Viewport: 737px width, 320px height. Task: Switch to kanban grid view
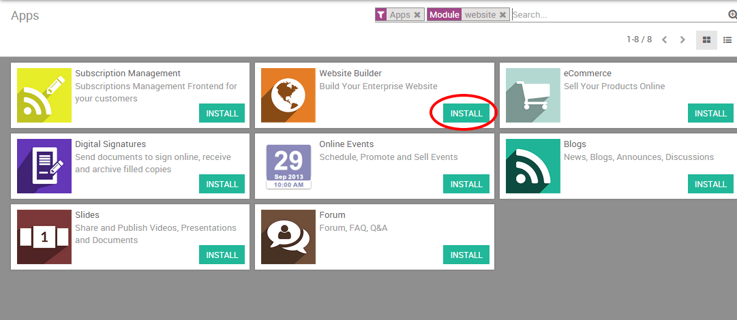pyautogui.click(x=706, y=40)
